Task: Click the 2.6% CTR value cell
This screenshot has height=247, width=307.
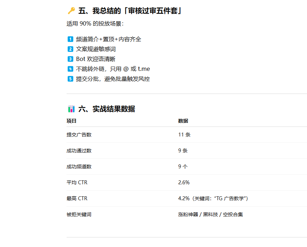Action: (183, 183)
